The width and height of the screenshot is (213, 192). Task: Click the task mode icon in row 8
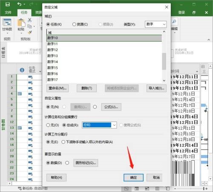tap(30, 117)
